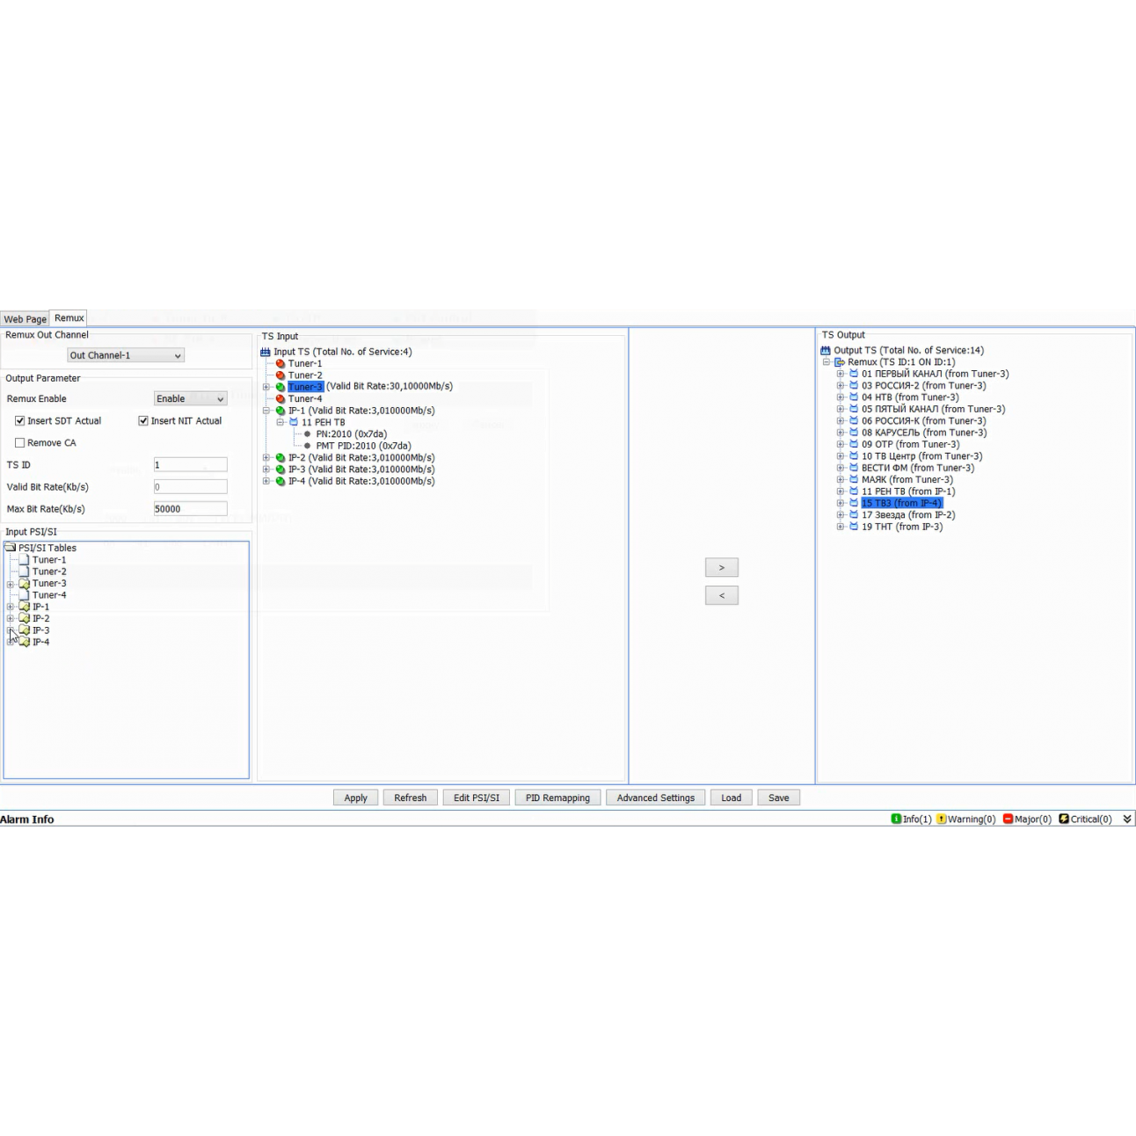Click the PSI/SI Tables folder icon
This screenshot has height=1136, width=1136.
tap(11, 548)
